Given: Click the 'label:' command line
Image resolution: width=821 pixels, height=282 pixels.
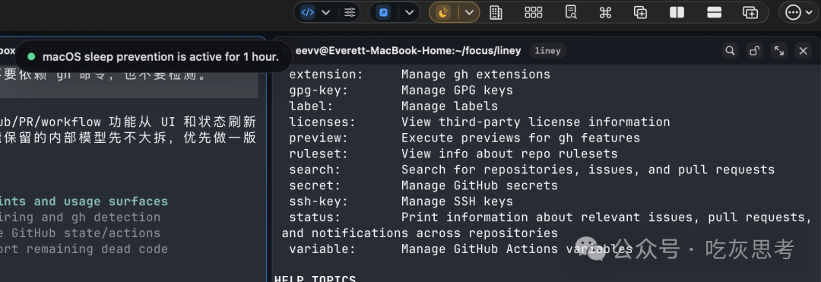Looking at the screenshot, I should click(393, 106).
